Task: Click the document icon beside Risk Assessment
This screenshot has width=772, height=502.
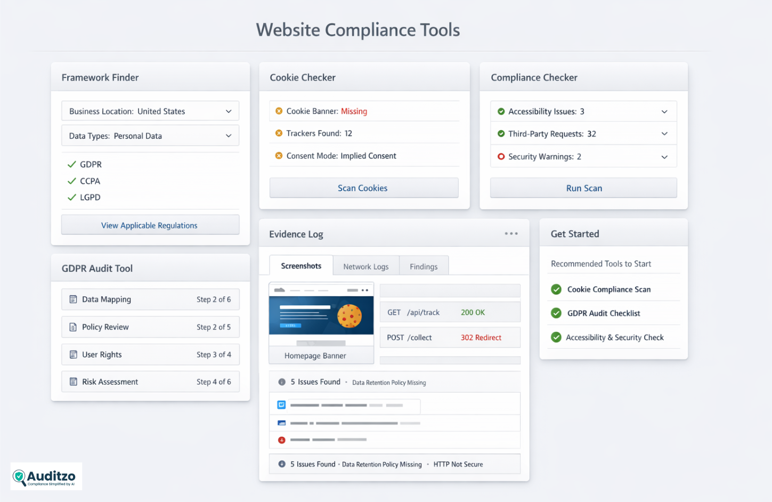Action: coord(74,382)
